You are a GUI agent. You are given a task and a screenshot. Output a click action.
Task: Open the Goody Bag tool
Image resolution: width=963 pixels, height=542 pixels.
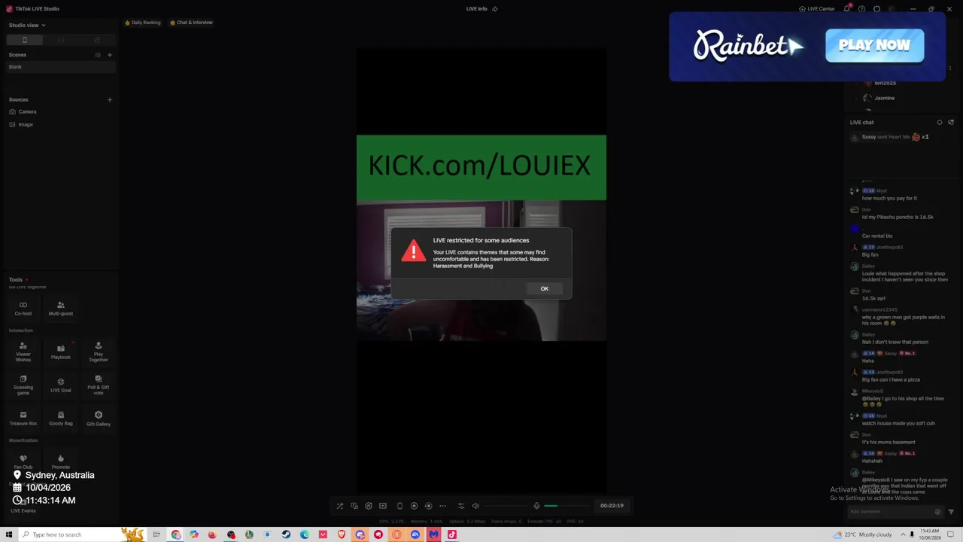click(x=61, y=419)
